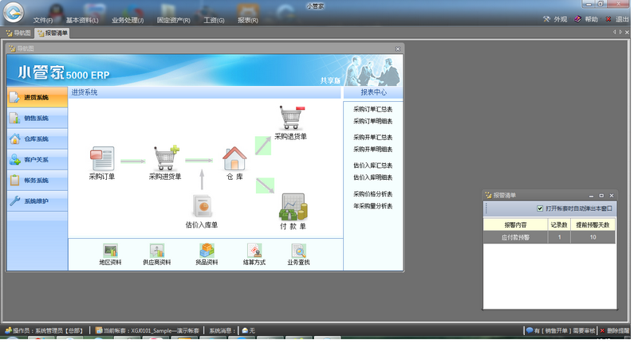Image resolution: width=638 pixels, height=343 pixels.
Task: Close the 导航图 panel
Action: point(397,49)
